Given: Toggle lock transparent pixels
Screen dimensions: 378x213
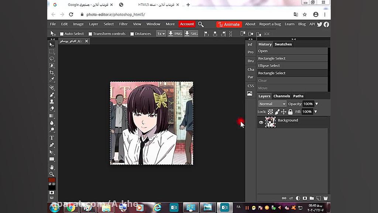Looking at the screenshot, I should pyautogui.click(x=271, y=112).
